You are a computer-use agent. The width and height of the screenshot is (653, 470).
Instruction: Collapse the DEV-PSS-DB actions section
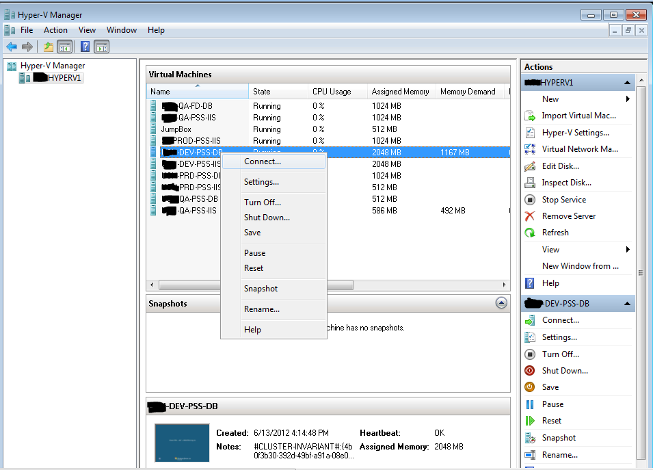(627, 304)
